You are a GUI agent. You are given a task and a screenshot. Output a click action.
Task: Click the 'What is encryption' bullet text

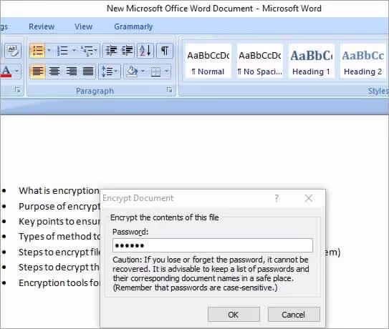[59, 191]
